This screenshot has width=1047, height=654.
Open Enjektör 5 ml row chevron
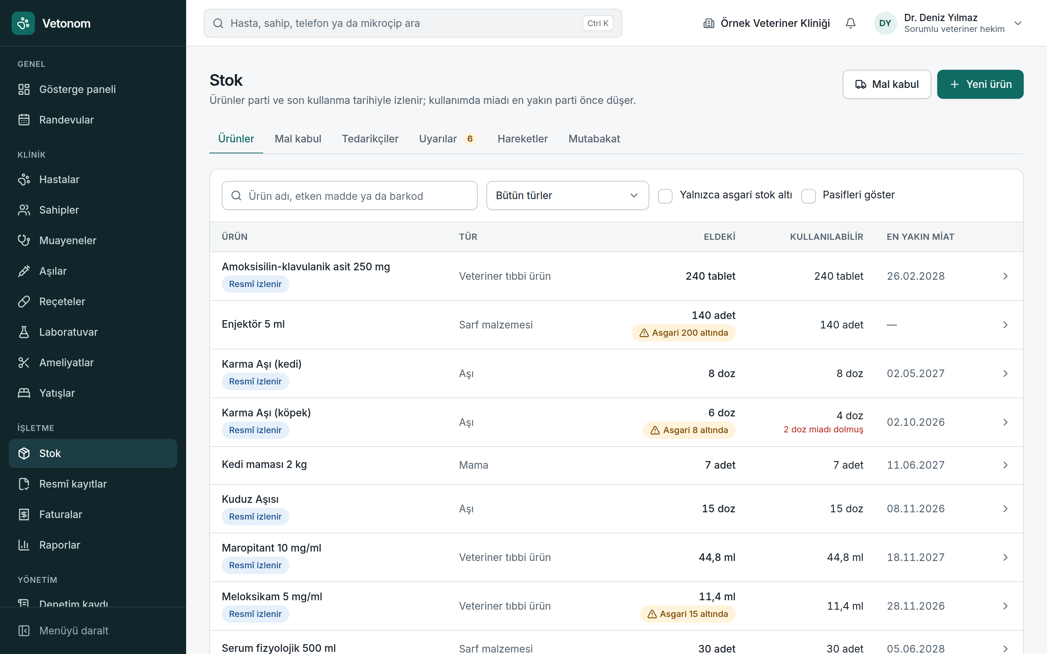pyautogui.click(x=1005, y=325)
